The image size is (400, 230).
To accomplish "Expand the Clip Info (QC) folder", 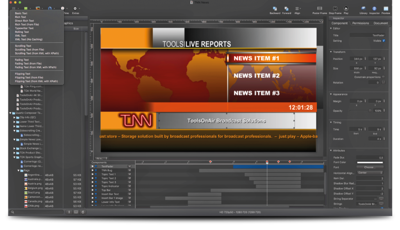I will pyautogui.click(x=14, y=117).
